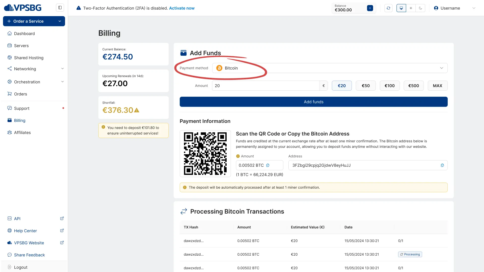Open the Payment method Bitcoin dropdown
484x272 pixels.
click(x=330, y=68)
